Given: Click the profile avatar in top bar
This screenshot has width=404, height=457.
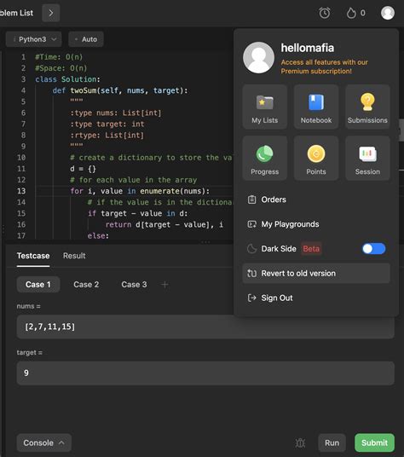Looking at the screenshot, I should click(x=388, y=13).
